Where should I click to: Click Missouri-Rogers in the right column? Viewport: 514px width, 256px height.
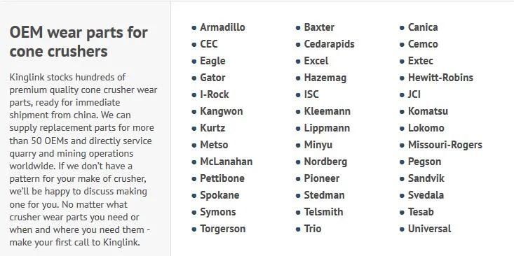pyautogui.click(x=445, y=145)
